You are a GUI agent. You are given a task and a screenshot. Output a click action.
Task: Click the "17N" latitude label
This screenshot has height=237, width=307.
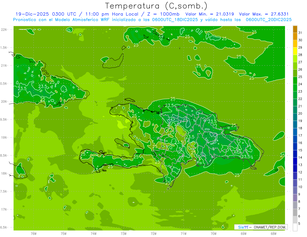(x=4, y=209)
